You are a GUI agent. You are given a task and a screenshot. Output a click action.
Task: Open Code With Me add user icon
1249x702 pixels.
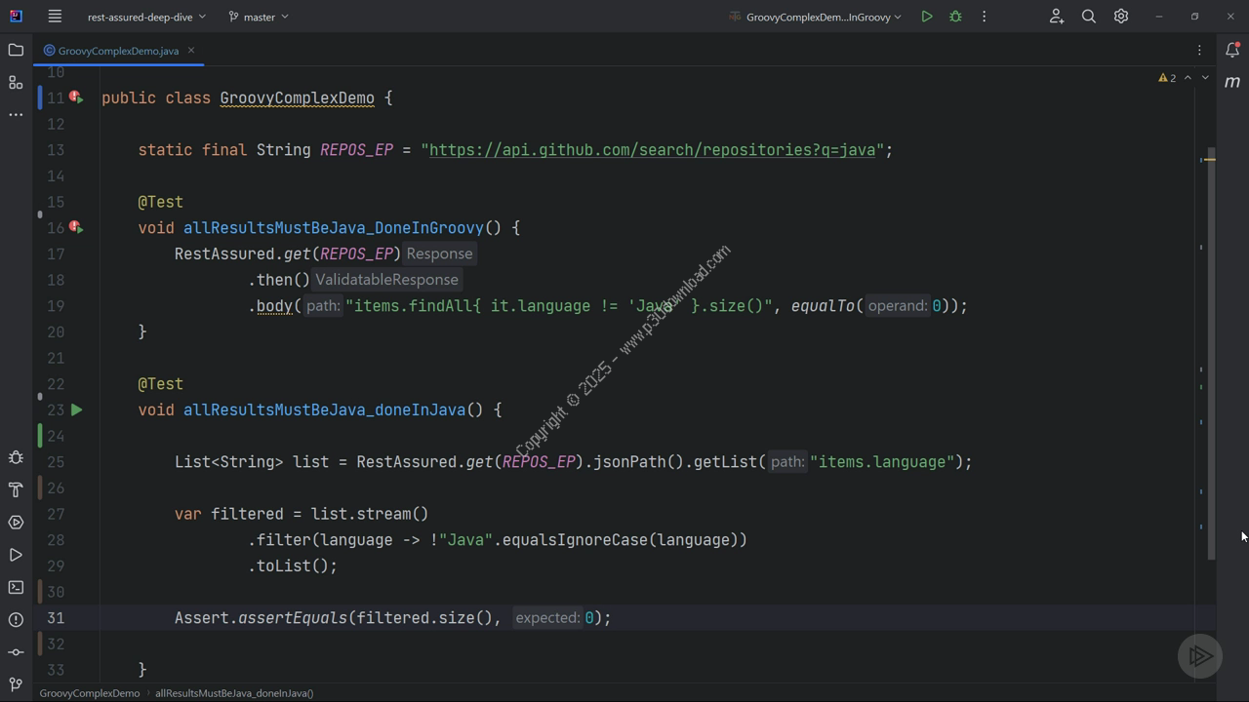click(x=1056, y=17)
